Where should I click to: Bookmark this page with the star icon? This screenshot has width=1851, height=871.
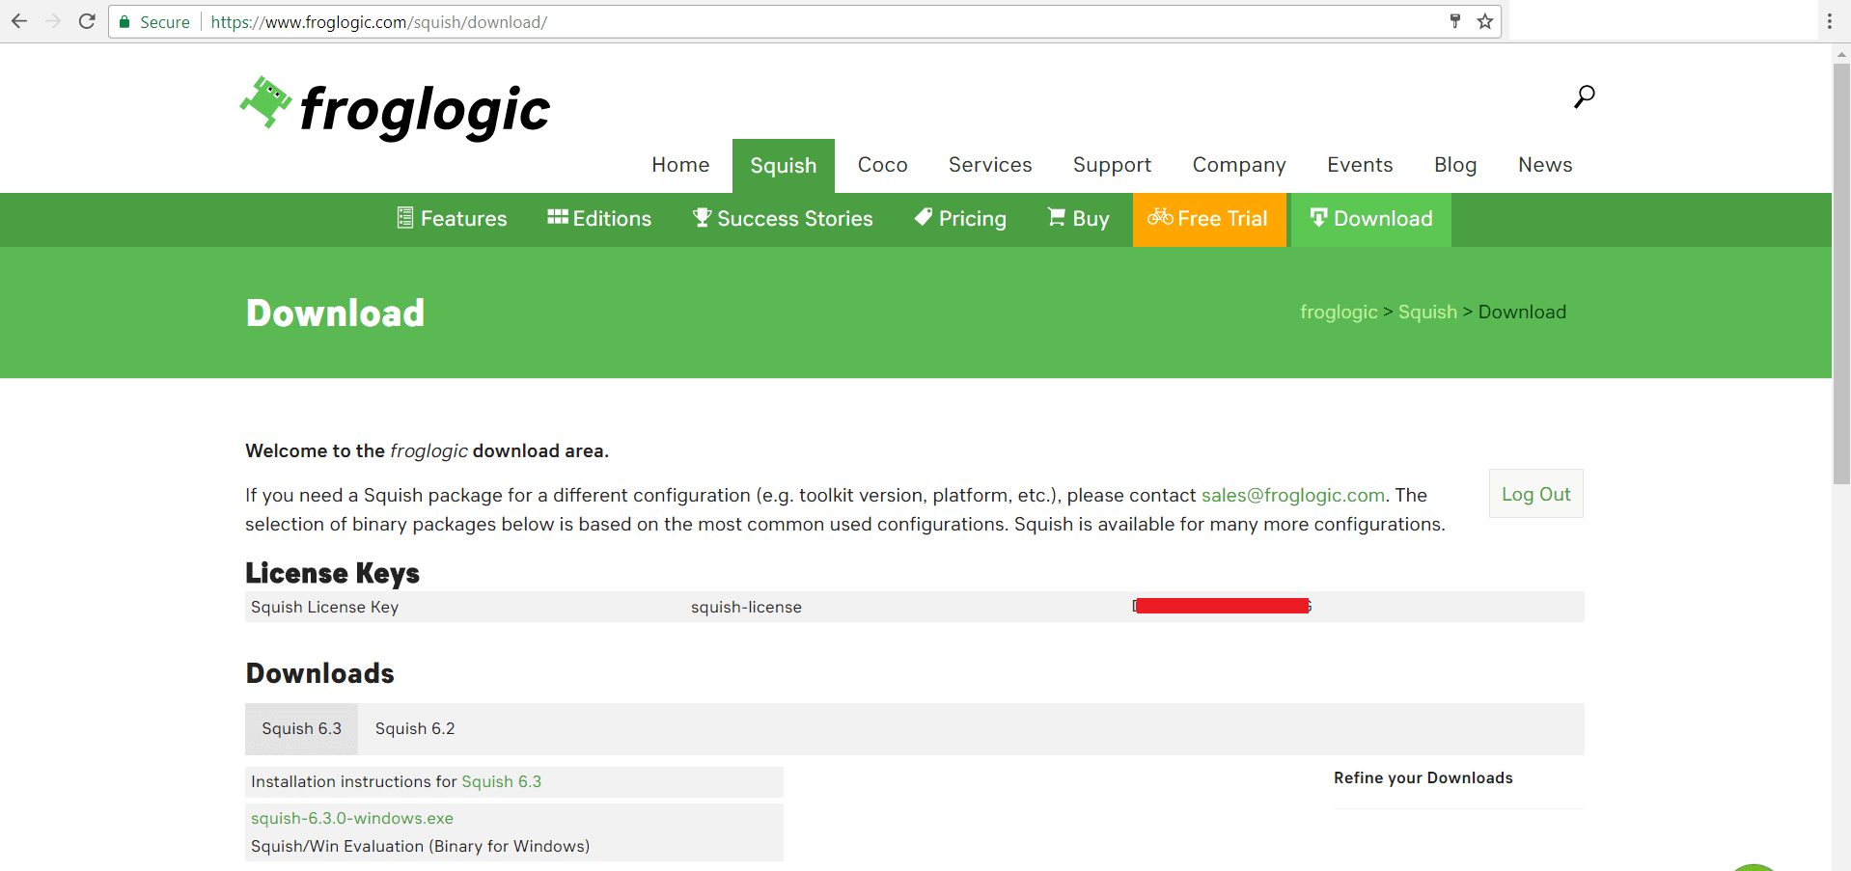[1485, 21]
